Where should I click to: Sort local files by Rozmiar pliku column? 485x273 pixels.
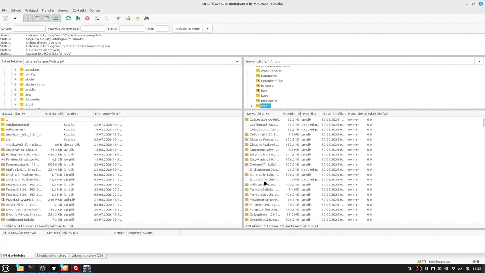[53, 114]
